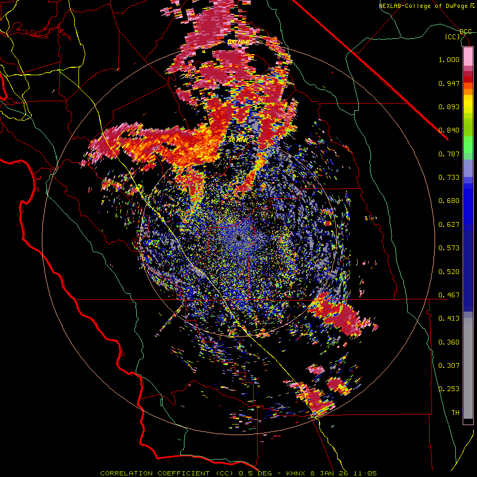Click the 8 JAN 26 date text
477x477 pixels.
[329, 473]
